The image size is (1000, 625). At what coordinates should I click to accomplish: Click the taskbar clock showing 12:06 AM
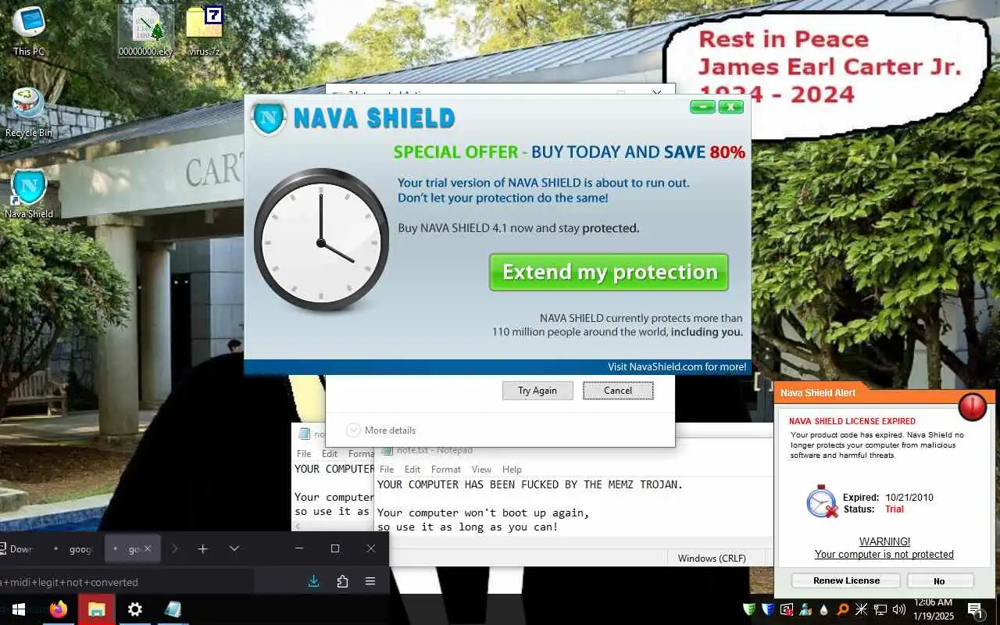(x=933, y=609)
